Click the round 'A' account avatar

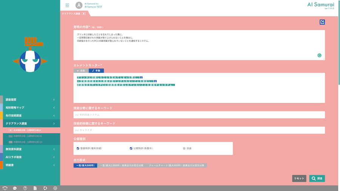pyautogui.click(x=79, y=5)
